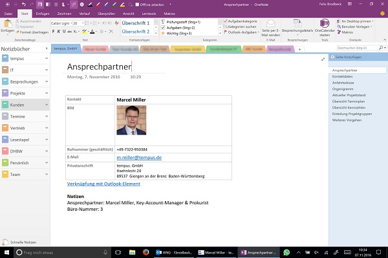The width and height of the screenshot is (388, 258).
Task: Launch OneCalendar starten
Action: [x=325, y=28]
